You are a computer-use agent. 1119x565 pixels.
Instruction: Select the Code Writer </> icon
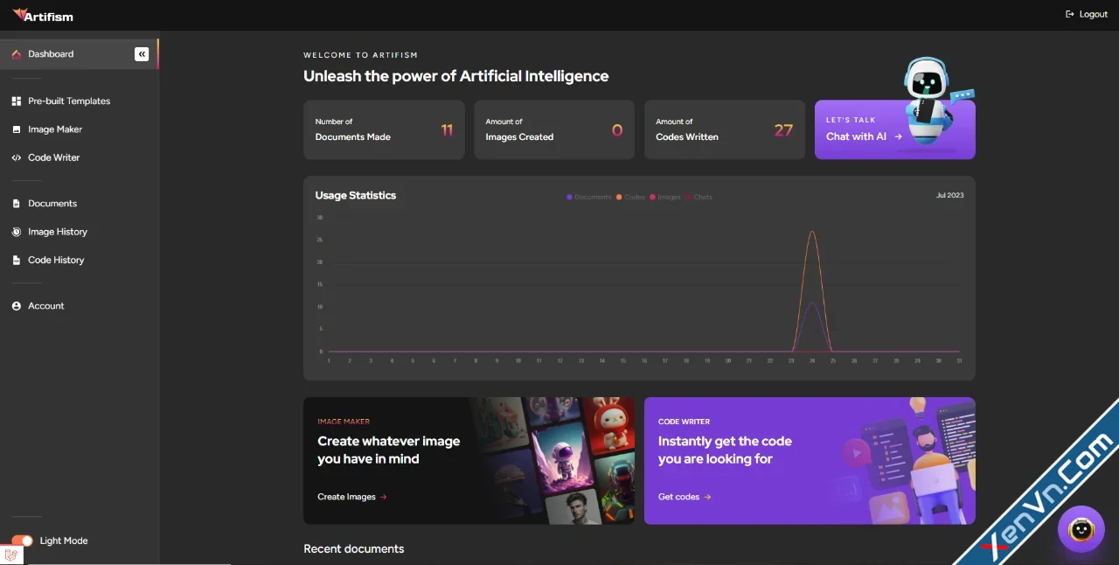[16, 157]
